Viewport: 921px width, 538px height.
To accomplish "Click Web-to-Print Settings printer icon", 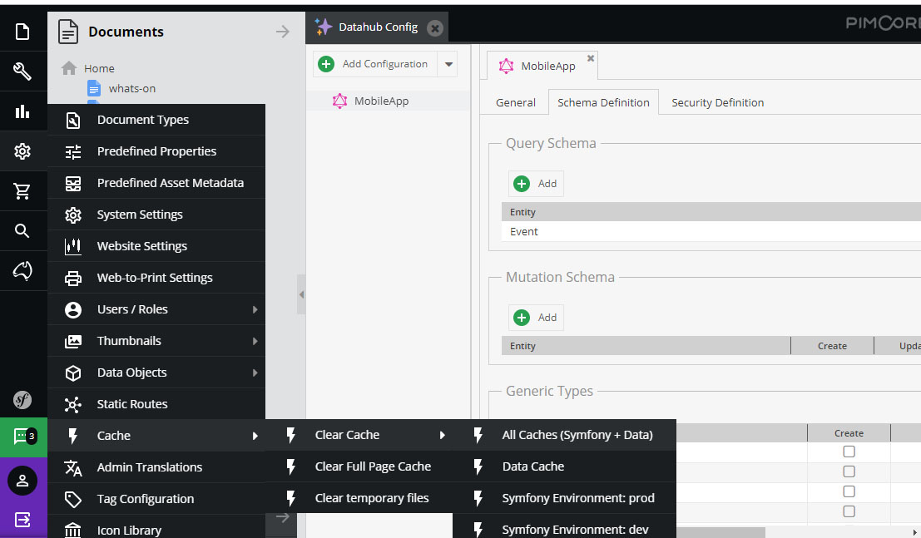I will pos(73,278).
